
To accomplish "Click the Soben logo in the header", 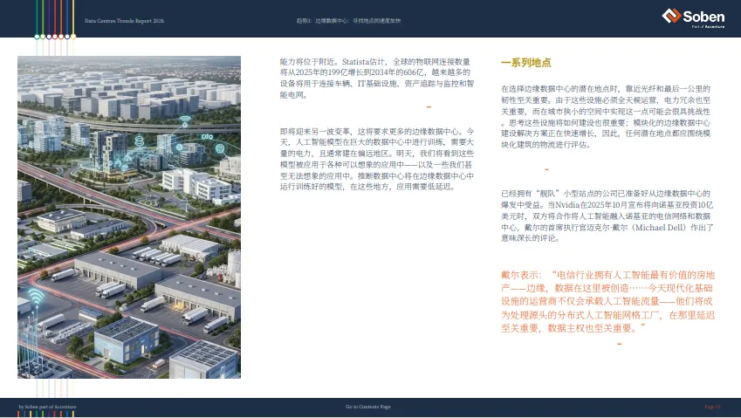I will (693, 17).
